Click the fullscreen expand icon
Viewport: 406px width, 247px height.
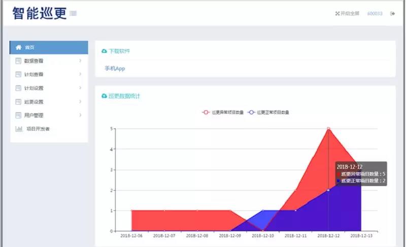coord(337,14)
